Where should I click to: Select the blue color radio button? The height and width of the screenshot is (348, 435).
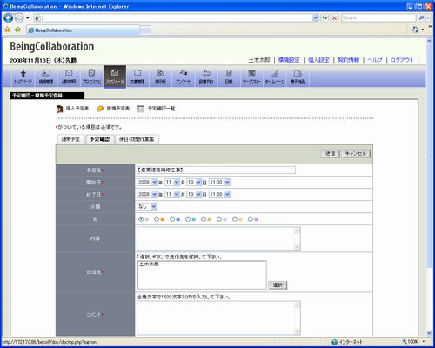(x=172, y=219)
